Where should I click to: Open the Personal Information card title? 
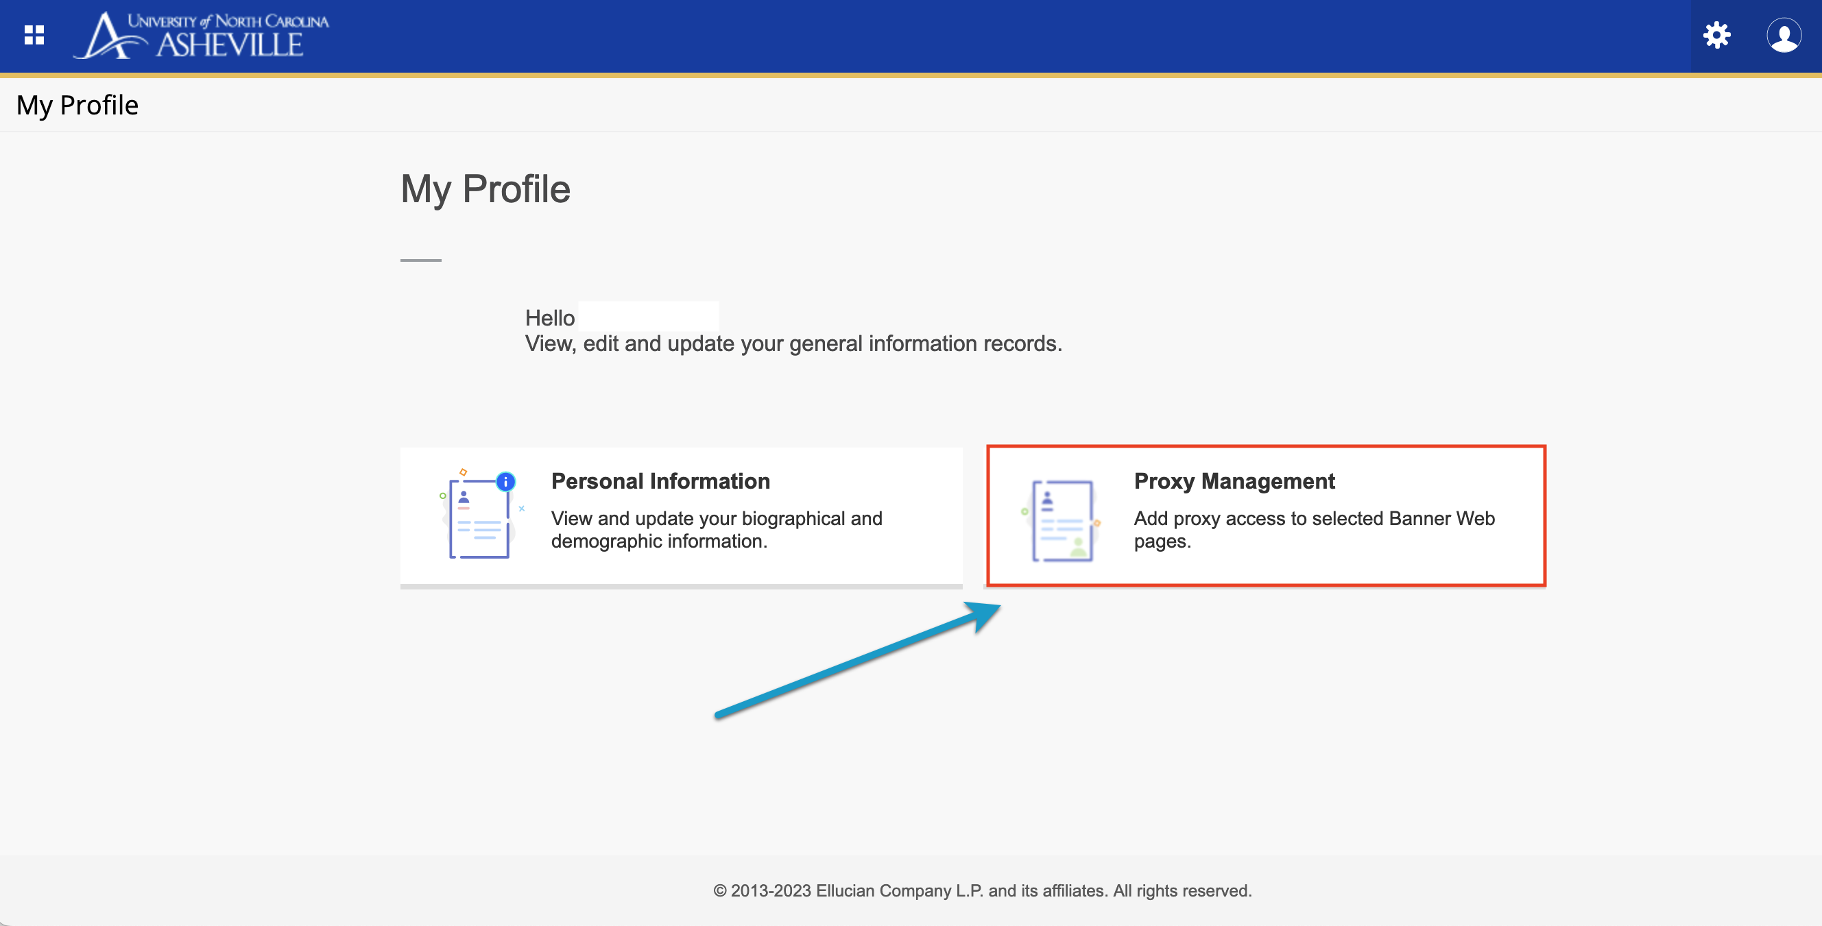(x=660, y=480)
